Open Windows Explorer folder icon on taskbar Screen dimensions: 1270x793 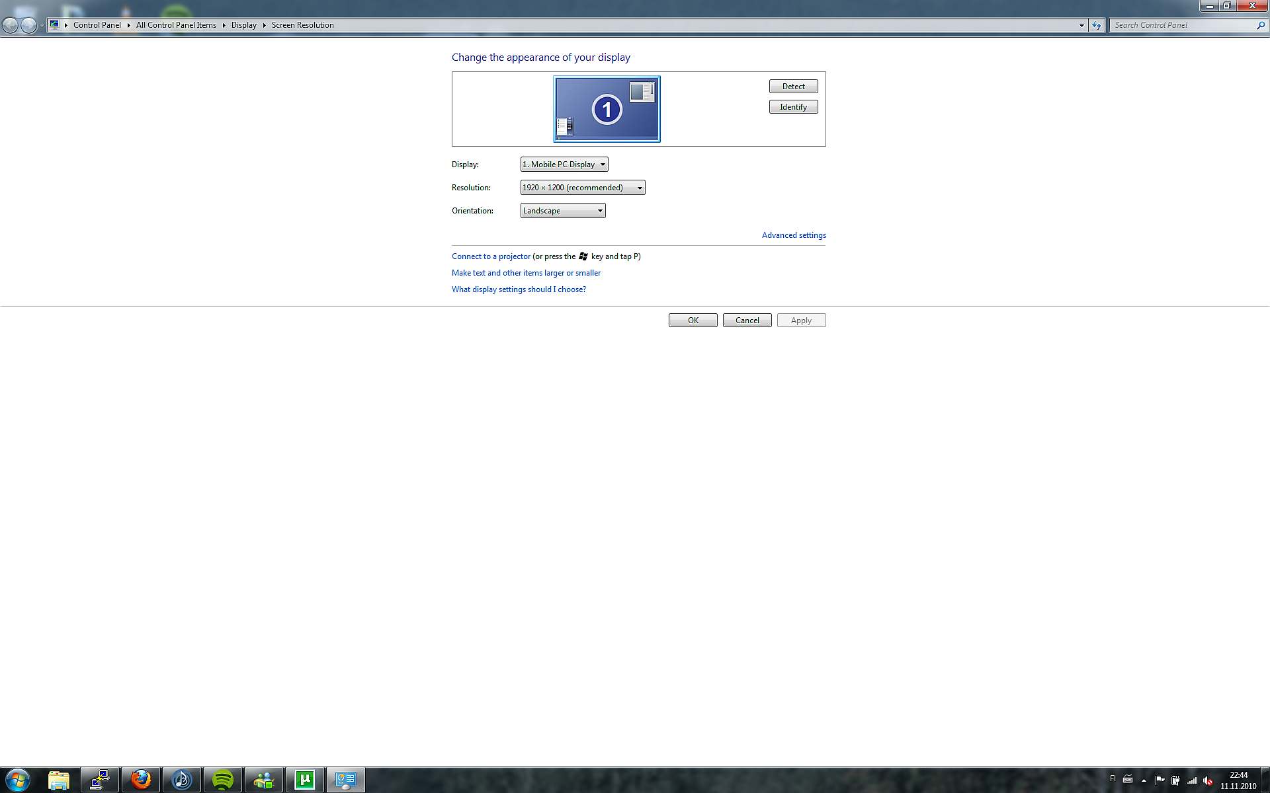point(59,780)
